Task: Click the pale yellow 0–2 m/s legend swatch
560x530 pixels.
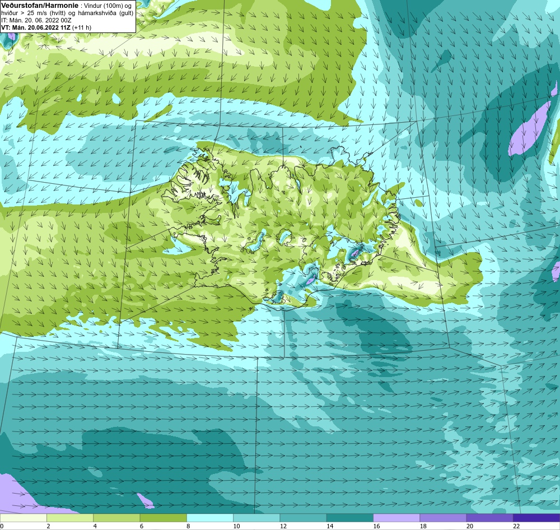Action: click(x=23, y=518)
